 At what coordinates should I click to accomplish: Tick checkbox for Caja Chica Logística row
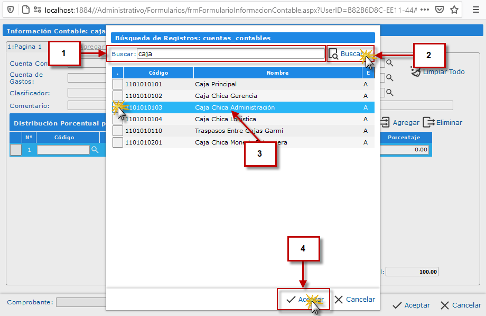[x=117, y=119]
